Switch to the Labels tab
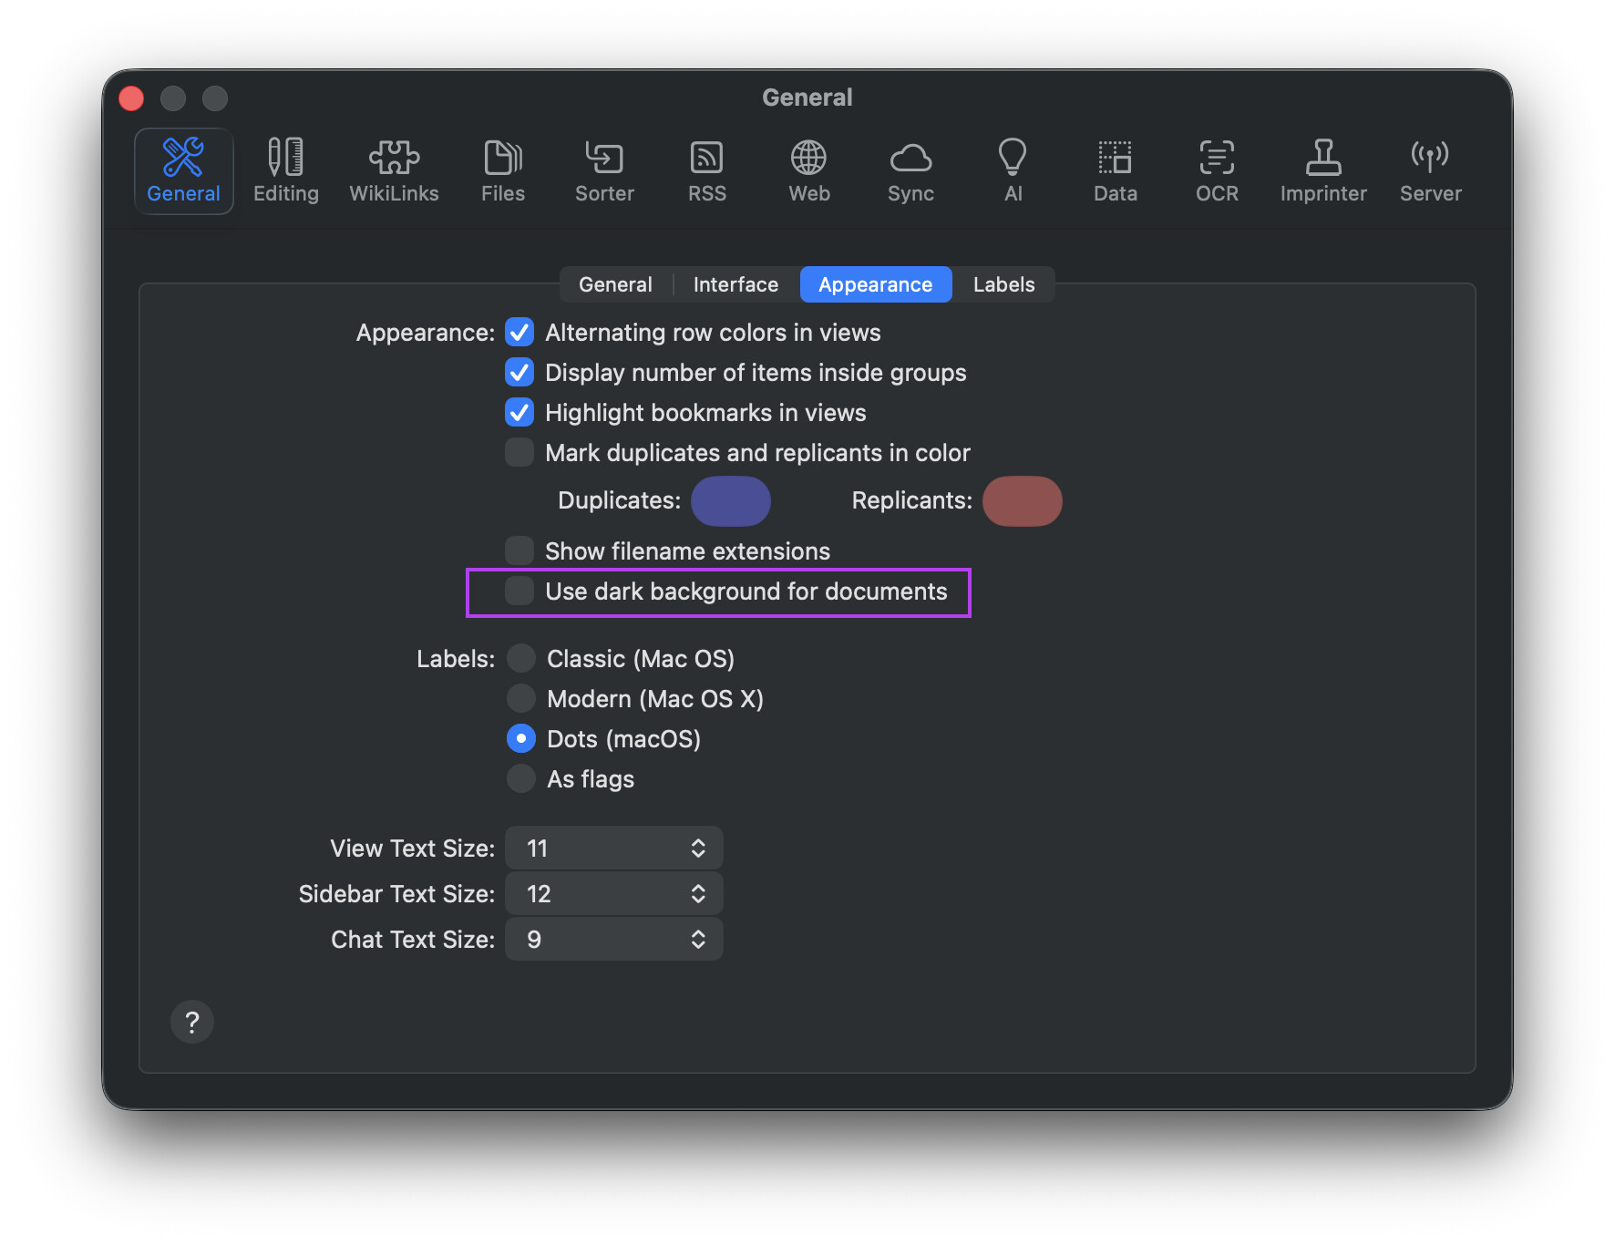 pyautogui.click(x=1003, y=284)
